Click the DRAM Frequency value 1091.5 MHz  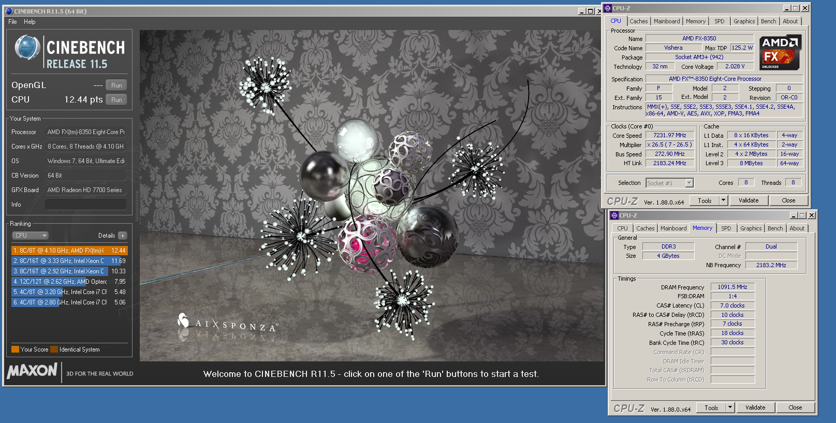732,287
